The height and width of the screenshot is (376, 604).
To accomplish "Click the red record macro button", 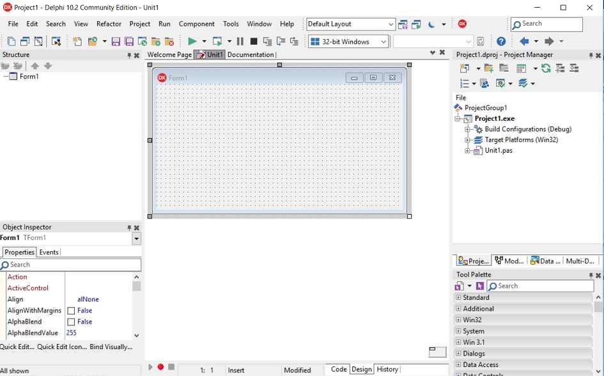I will 160,367.
